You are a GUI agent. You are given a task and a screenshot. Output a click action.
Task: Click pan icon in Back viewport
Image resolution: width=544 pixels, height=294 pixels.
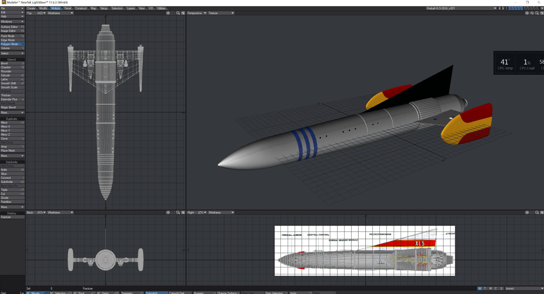168,212
